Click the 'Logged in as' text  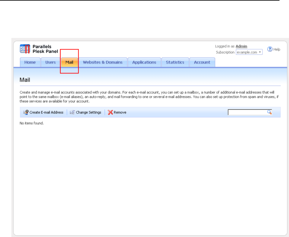tap(225, 46)
